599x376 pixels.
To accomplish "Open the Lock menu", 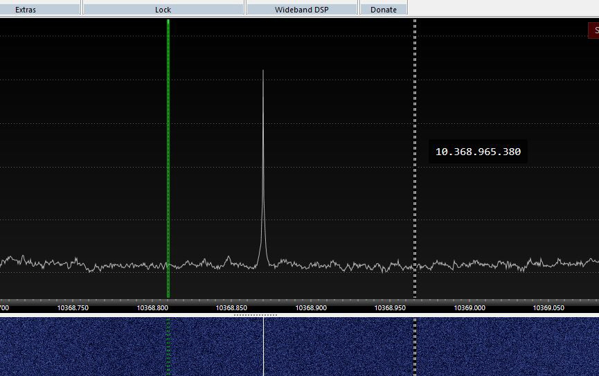I will [163, 10].
